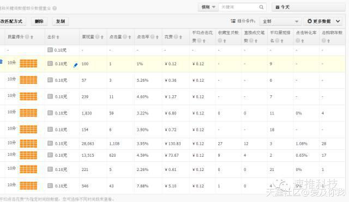Click the help icon beside the top notice text

click(x=55, y=8)
